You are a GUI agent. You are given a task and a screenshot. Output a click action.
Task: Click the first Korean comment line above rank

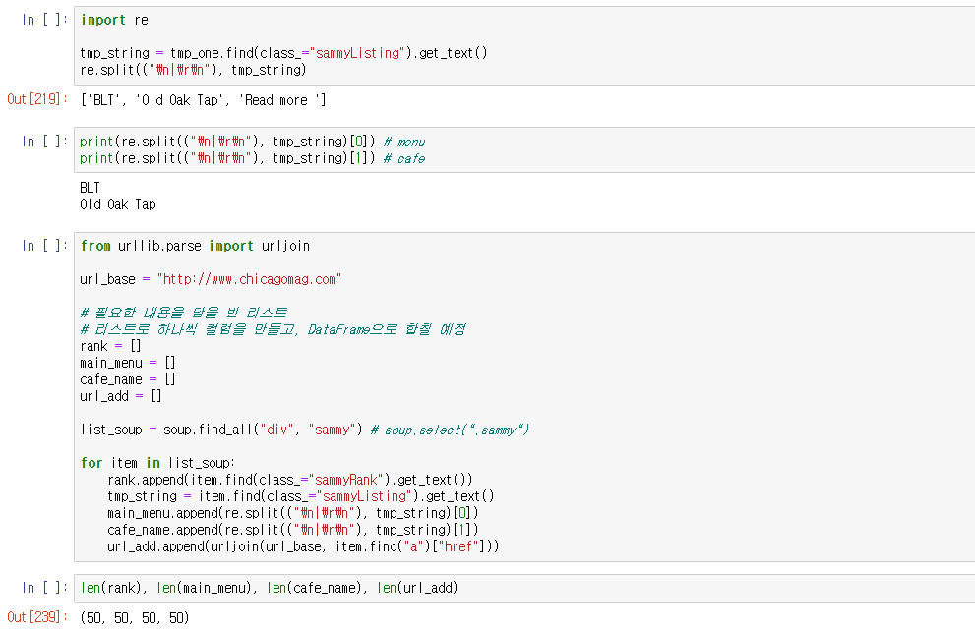[183, 313]
